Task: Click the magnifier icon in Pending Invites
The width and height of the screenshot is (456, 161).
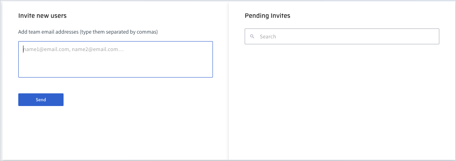Action: click(252, 36)
